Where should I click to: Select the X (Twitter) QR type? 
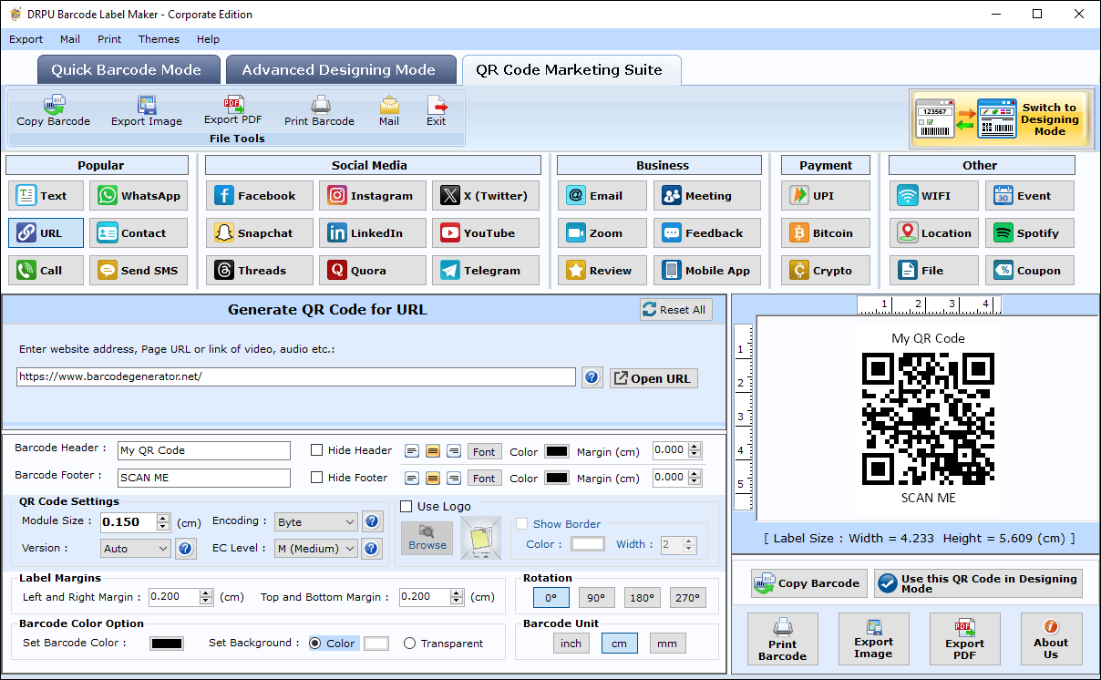(486, 196)
